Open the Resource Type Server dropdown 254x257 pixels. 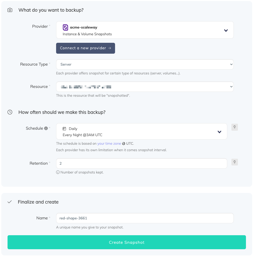click(145, 64)
